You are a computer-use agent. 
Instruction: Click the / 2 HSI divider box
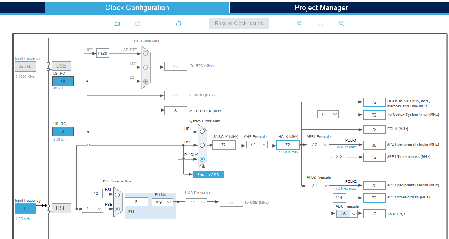(x=96, y=193)
